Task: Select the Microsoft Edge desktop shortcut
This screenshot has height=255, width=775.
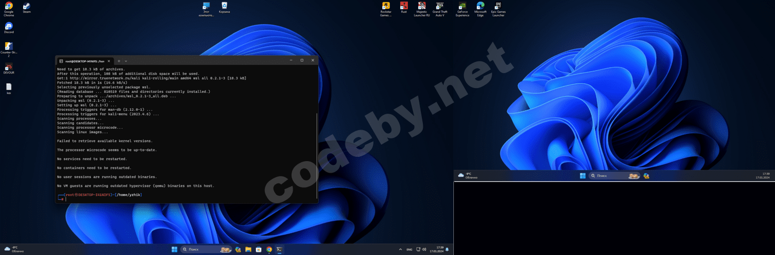Action: click(480, 9)
